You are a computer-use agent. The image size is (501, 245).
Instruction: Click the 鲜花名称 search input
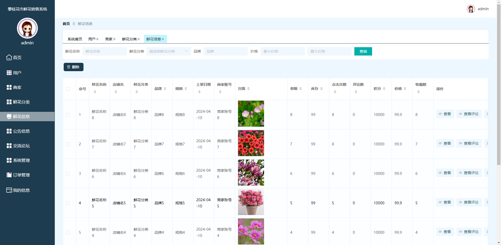[x=105, y=51]
